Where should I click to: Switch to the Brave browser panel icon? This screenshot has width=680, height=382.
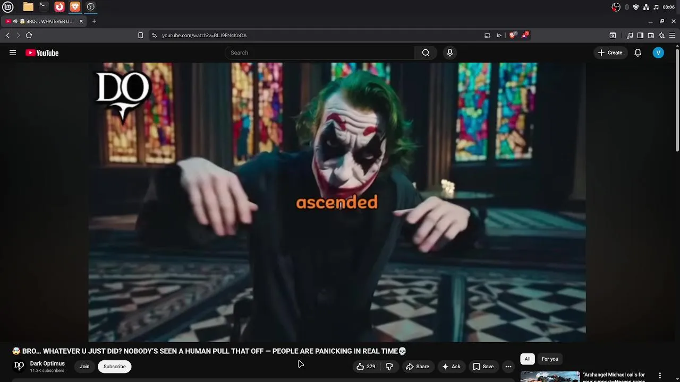point(75,7)
